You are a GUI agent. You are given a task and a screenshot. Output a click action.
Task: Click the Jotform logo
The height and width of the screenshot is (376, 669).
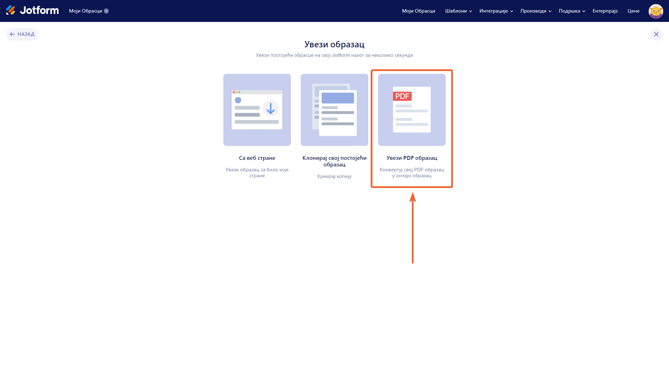point(32,11)
